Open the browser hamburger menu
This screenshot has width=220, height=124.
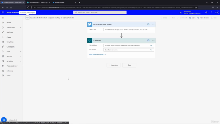pyautogui.click(x=217, y=8)
